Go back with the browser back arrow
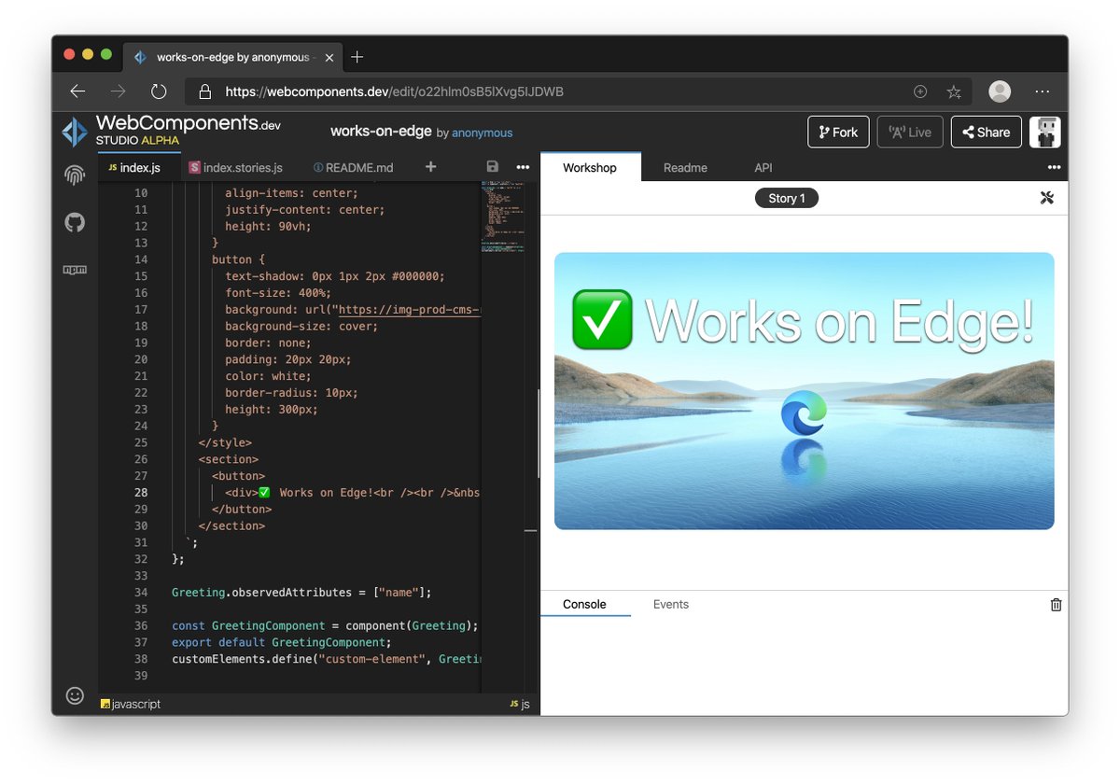Viewport: 1120px width, 784px height. tap(77, 91)
